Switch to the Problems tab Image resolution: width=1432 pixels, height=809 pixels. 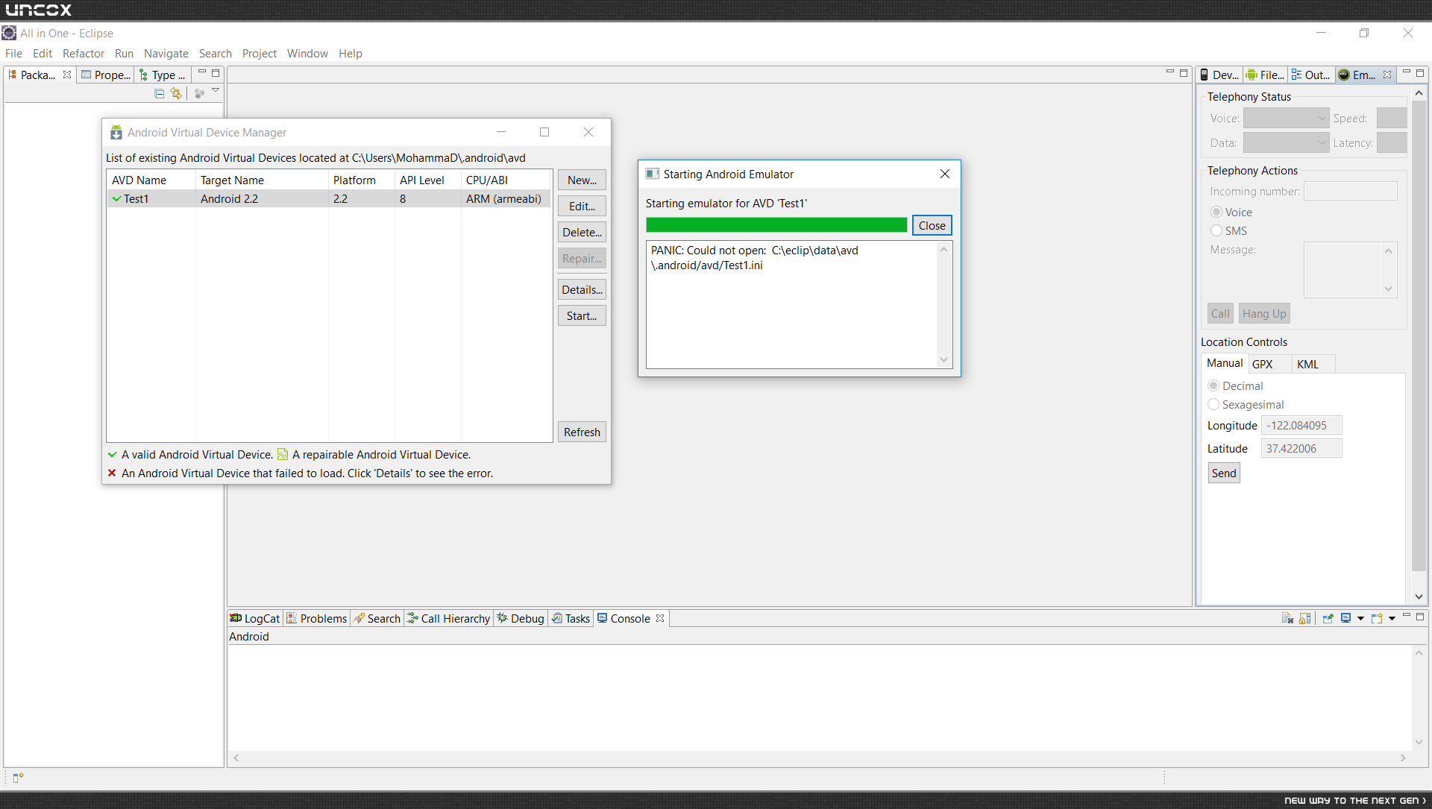coord(317,618)
